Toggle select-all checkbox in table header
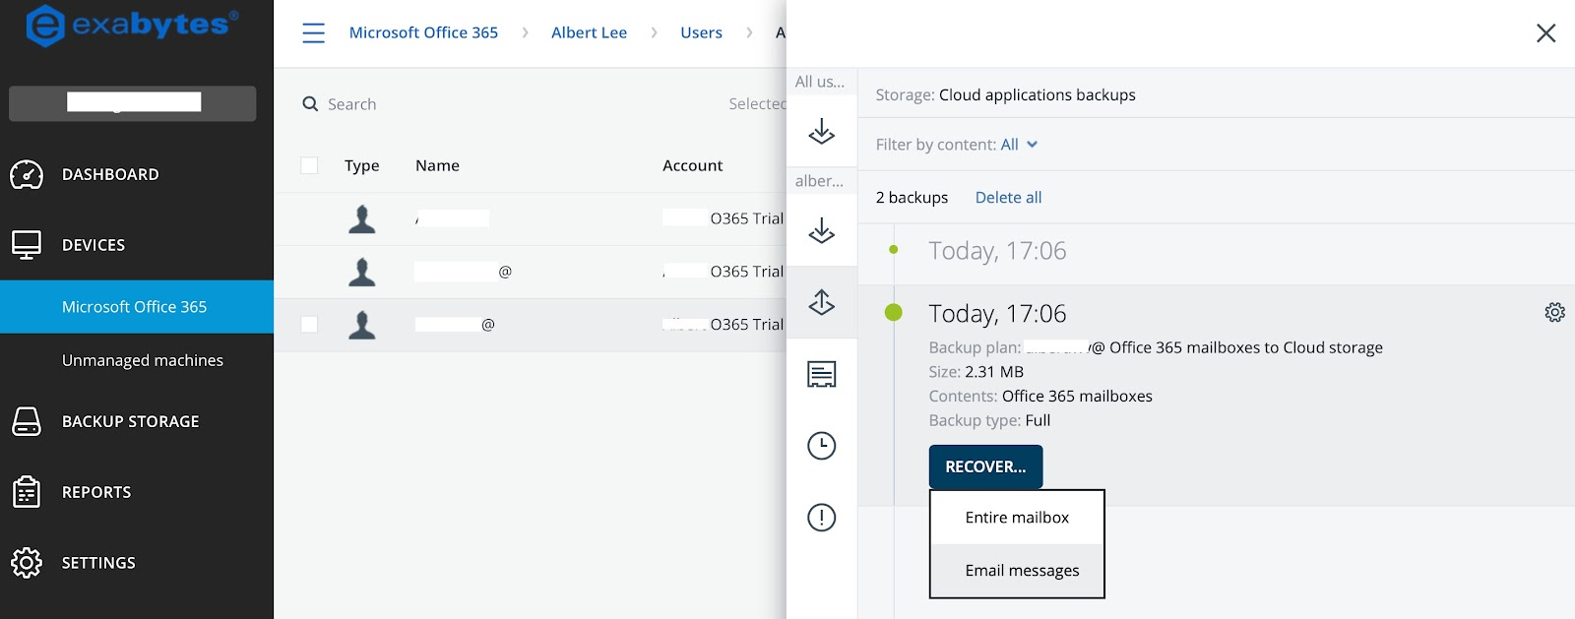1575x619 pixels. [309, 165]
